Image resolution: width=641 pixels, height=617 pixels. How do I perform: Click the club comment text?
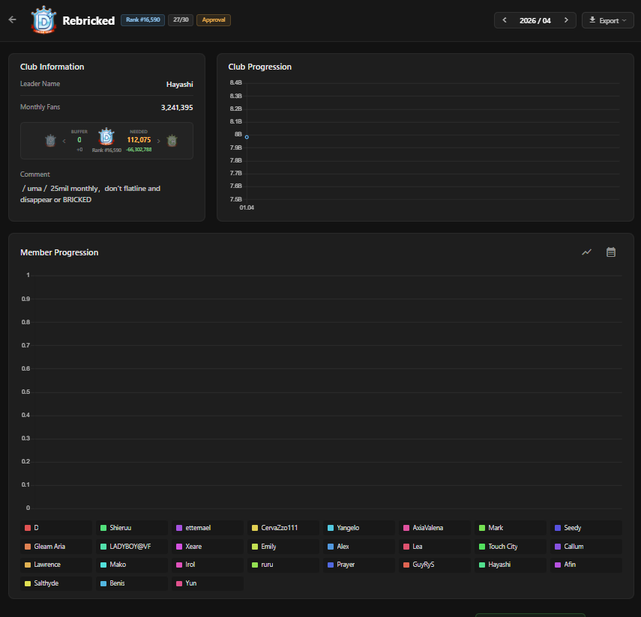[91, 194]
